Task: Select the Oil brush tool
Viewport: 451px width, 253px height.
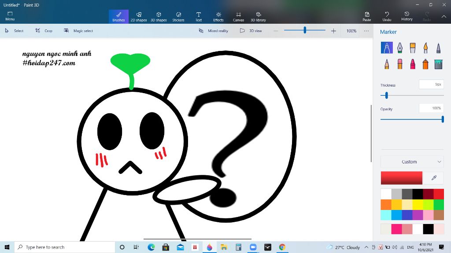Action: tap(412, 47)
